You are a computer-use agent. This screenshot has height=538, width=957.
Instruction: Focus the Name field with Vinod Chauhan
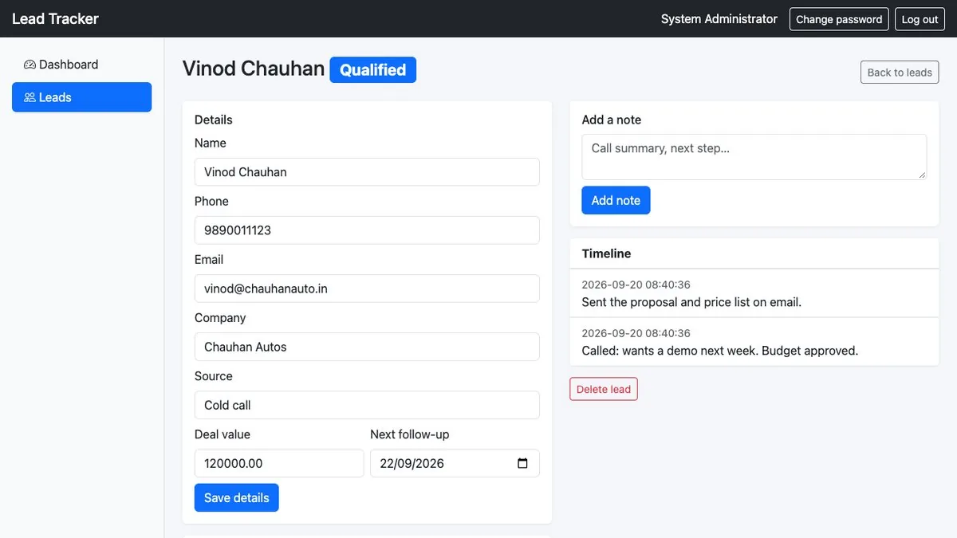tap(367, 171)
